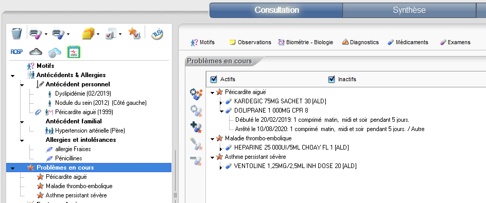Open the green-bordered calendar chart icon

click(74, 52)
